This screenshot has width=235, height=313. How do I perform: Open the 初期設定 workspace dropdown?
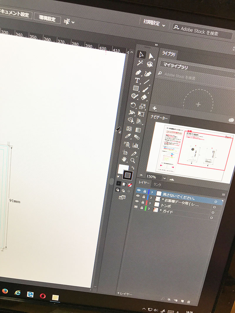(x=164, y=26)
